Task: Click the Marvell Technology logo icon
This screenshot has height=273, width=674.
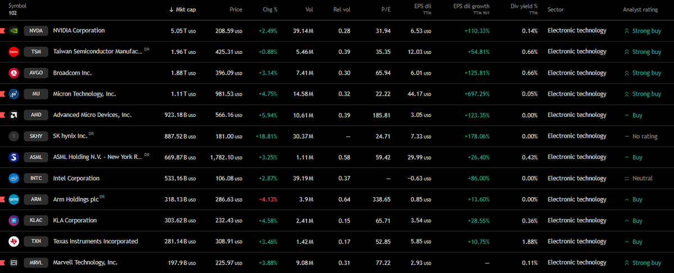Action: (14, 262)
